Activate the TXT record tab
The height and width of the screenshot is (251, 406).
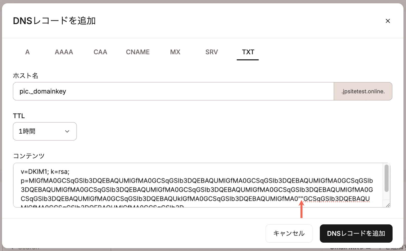(248, 52)
